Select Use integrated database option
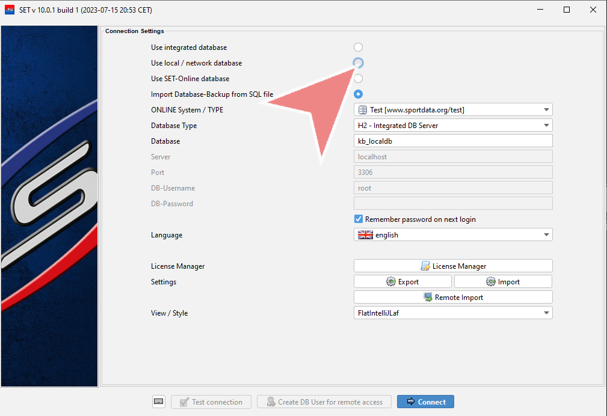607x416 pixels. 359,47
